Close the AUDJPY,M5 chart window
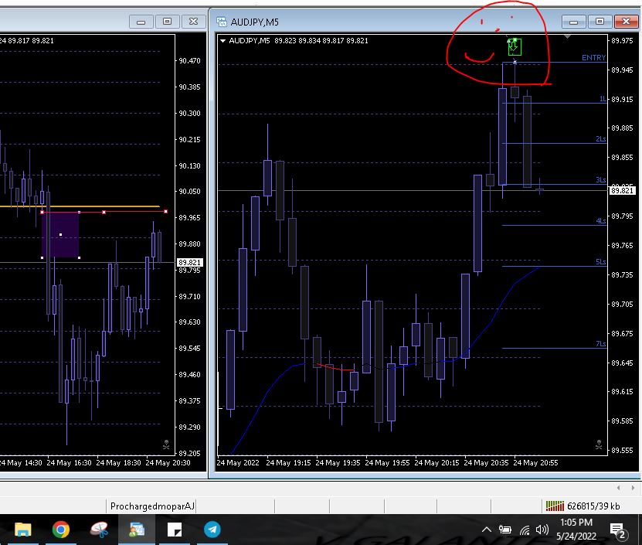This screenshot has width=642, height=545. pyautogui.click(x=626, y=22)
